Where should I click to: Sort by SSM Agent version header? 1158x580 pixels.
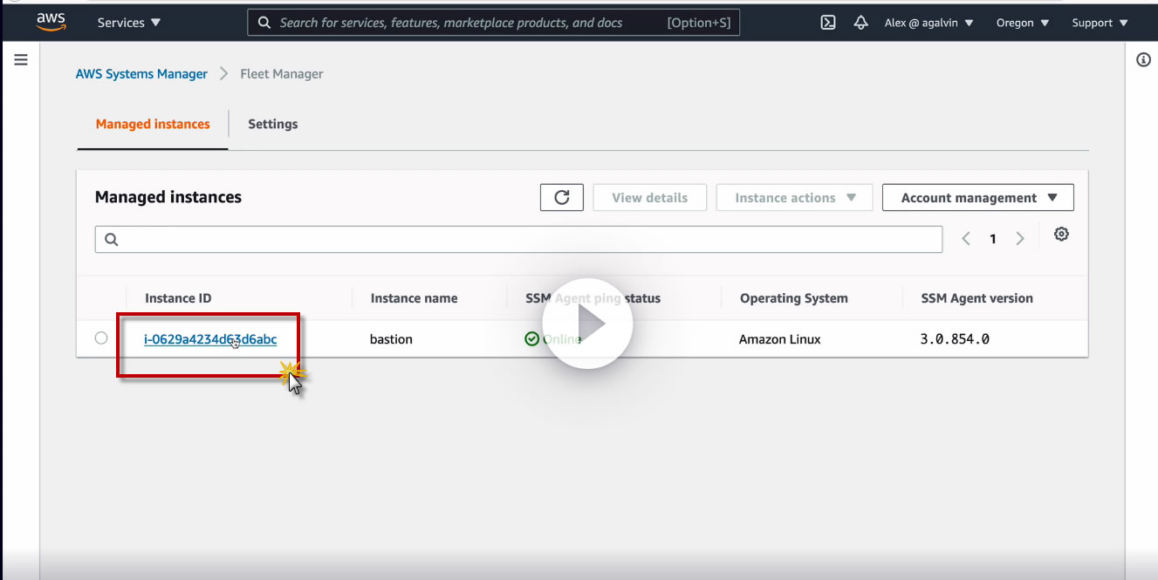(976, 298)
